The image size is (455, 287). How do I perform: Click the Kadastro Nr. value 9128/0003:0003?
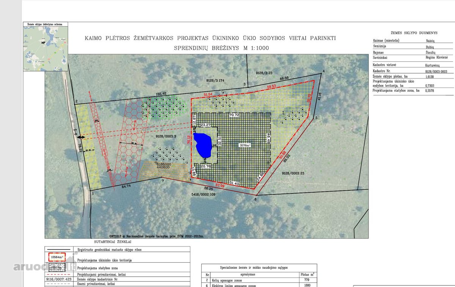click(x=436, y=71)
